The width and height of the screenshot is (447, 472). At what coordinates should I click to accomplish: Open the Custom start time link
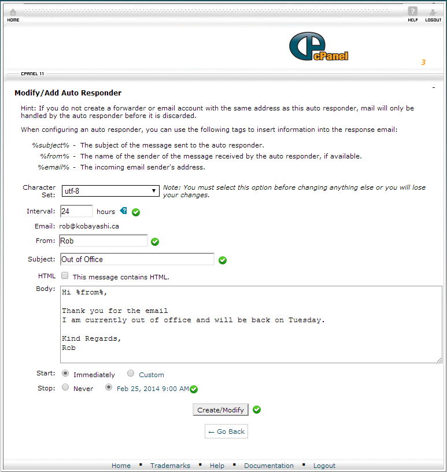click(x=152, y=375)
